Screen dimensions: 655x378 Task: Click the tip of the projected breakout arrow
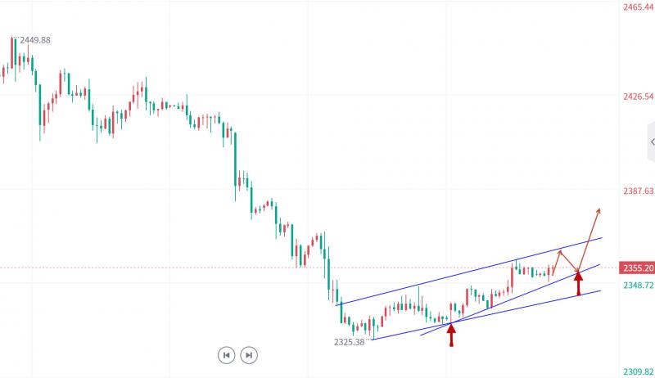tap(599, 209)
